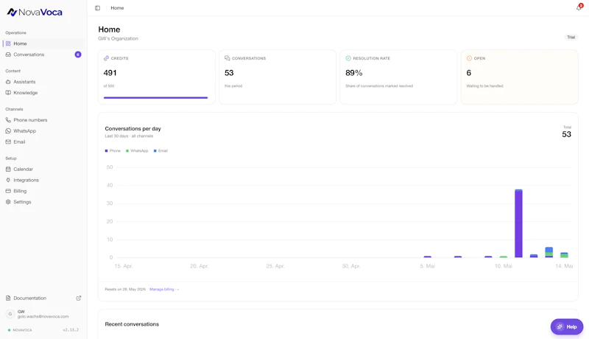Click the Conversations inbox icon
This screenshot has width=589, height=339.
pyautogui.click(x=8, y=55)
